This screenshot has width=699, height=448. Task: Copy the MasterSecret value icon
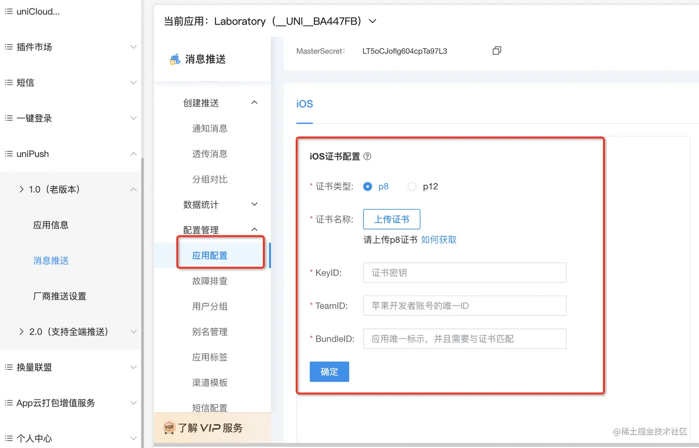click(497, 51)
